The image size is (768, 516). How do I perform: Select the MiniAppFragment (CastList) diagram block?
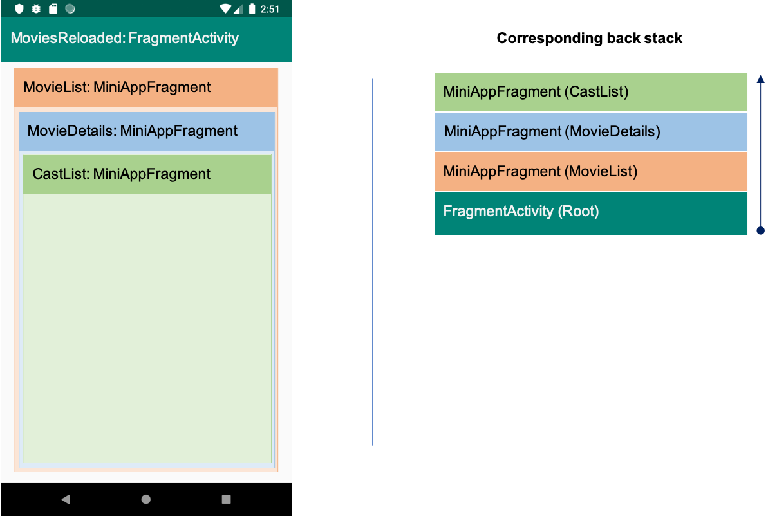590,91
